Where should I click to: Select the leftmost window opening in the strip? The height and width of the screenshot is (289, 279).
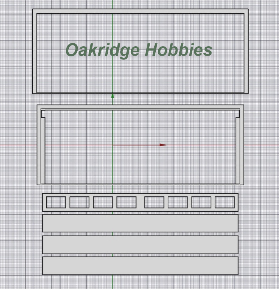pyautogui.click(x=56, y=202)
